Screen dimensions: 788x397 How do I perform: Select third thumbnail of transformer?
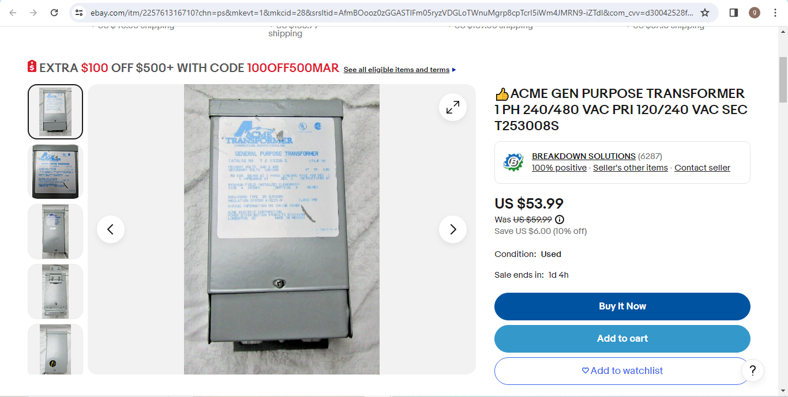[x=55, y=232]
